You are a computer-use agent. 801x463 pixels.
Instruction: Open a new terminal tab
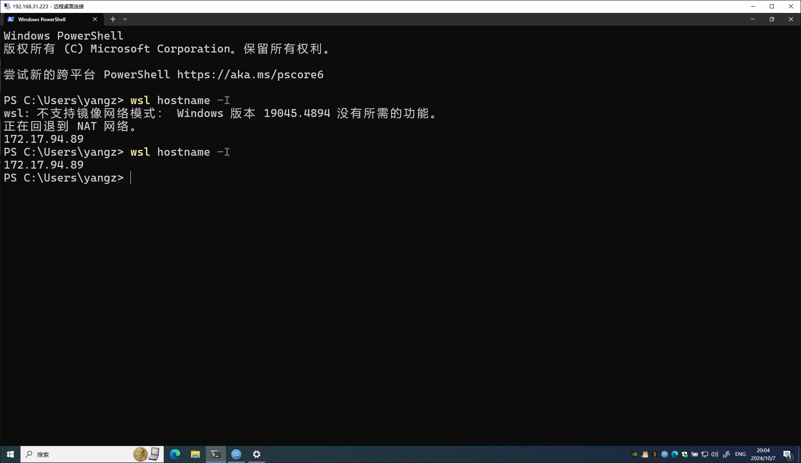coord(113,19)
